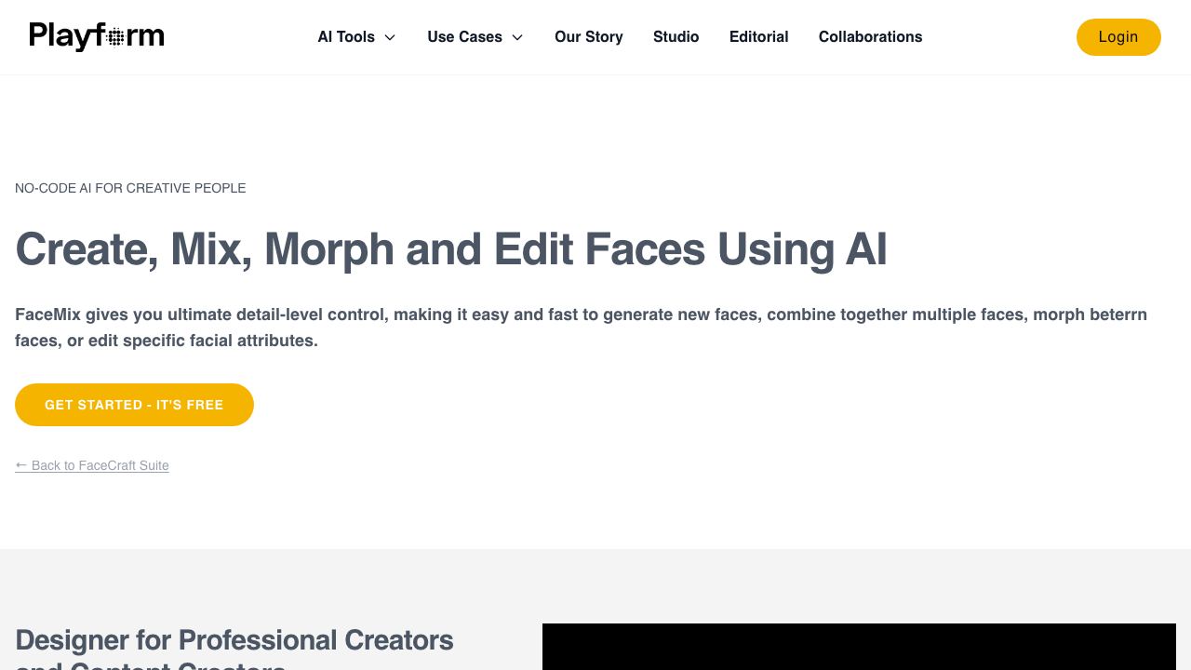The width and height of the screenshot is (1191, 670).
Task: Click the yellow Login button
Action: pos(1118,37)
